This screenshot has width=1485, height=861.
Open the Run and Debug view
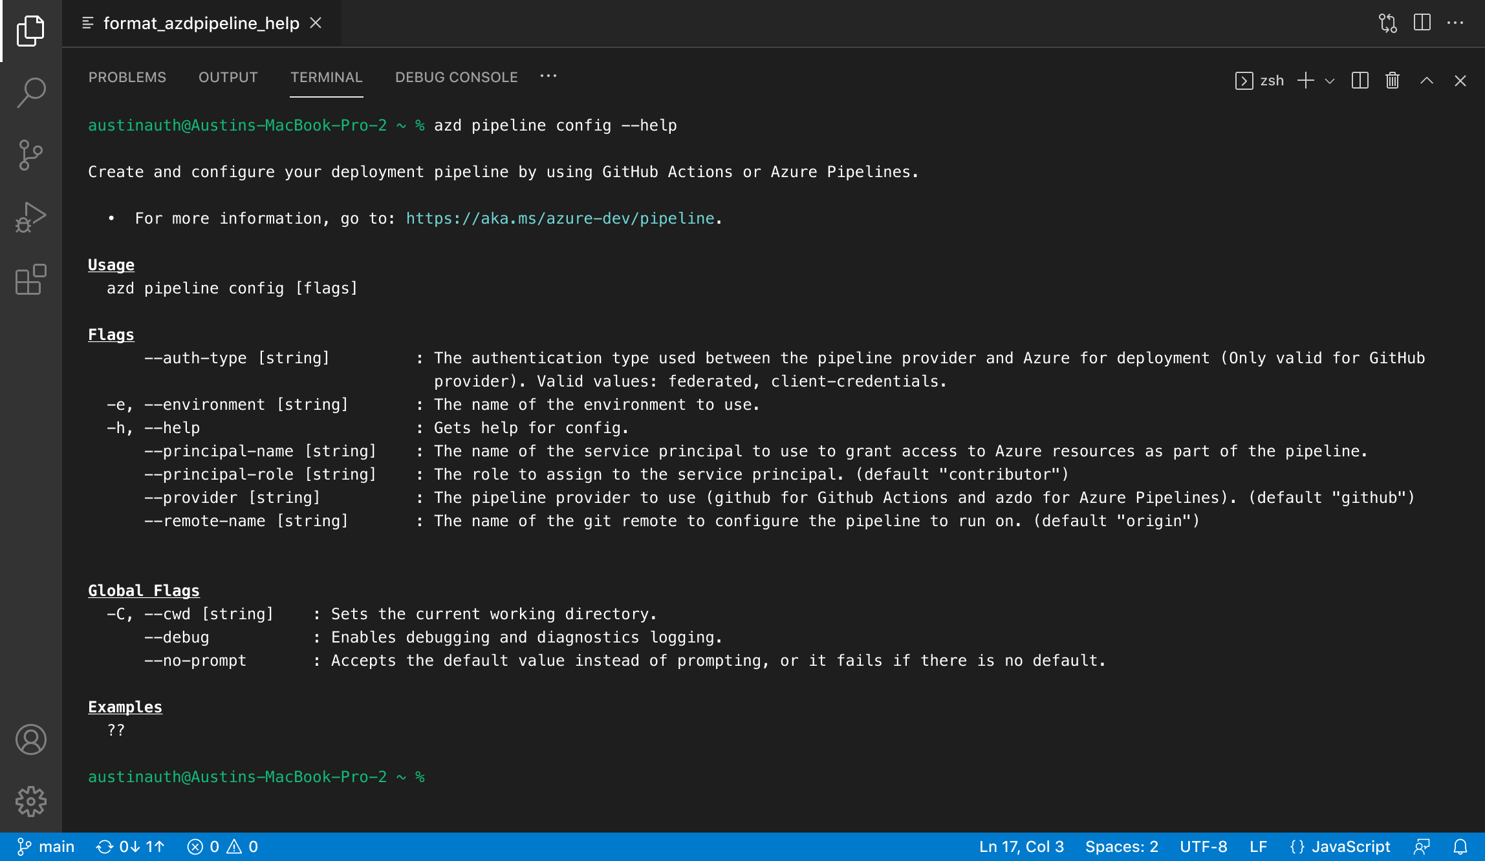point(32,217)
